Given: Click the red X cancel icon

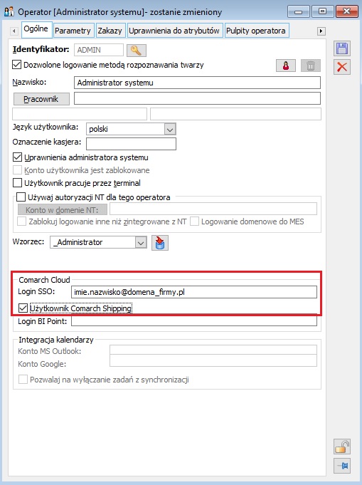Looking at the screenshot, I should coord(342,67).
